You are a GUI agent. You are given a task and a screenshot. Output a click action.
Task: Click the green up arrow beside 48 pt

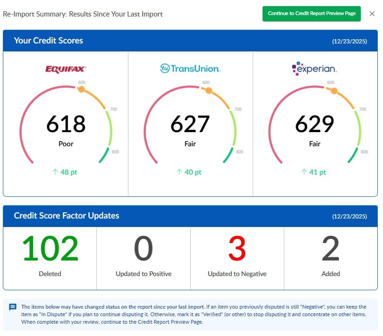54,172
